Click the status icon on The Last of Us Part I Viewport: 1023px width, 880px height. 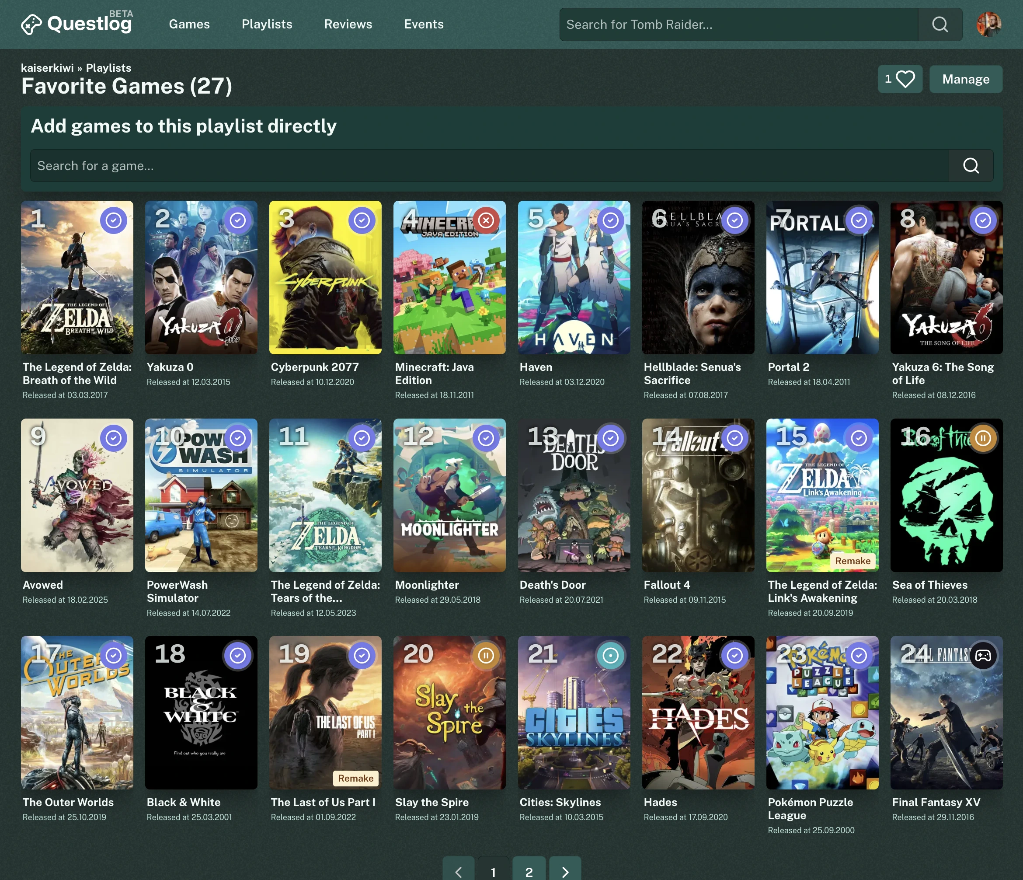[x=362, y=655]
